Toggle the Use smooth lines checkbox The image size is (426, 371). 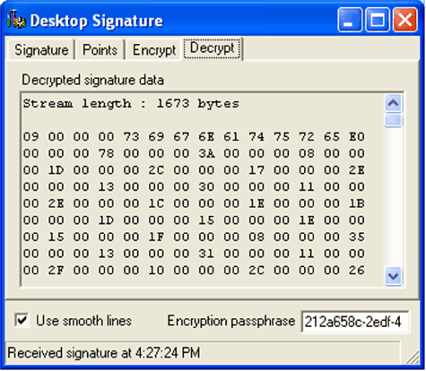pyautogui.click(x=22, y=321)
